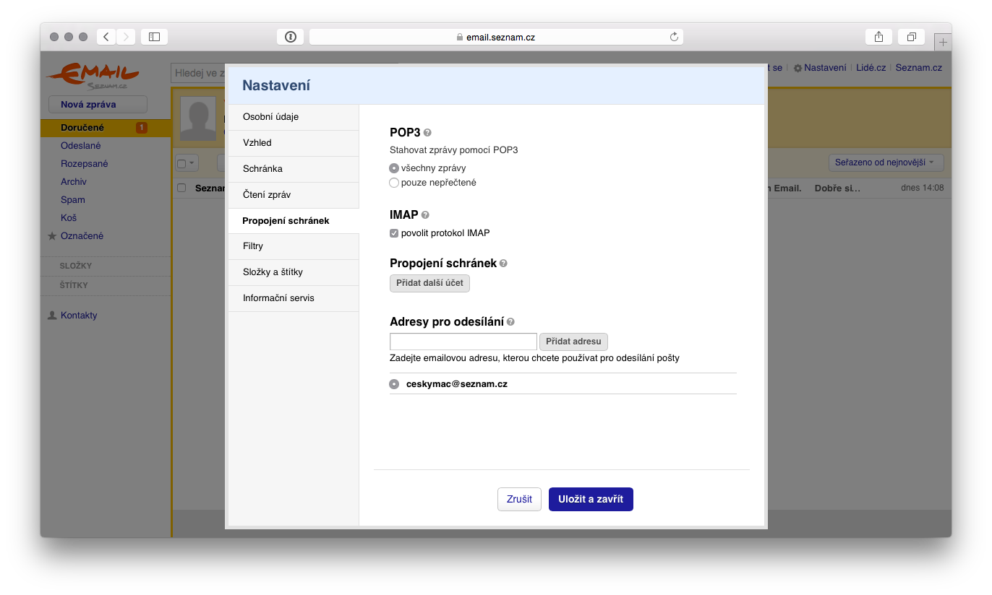Select the ceskymac@seznam.cz radio button
Image resolution: width=992 pixels, height=595 pixels.
coord(394,384)
